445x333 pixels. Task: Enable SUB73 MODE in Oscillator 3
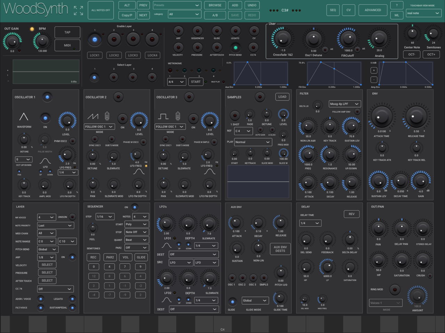[183, 139]
